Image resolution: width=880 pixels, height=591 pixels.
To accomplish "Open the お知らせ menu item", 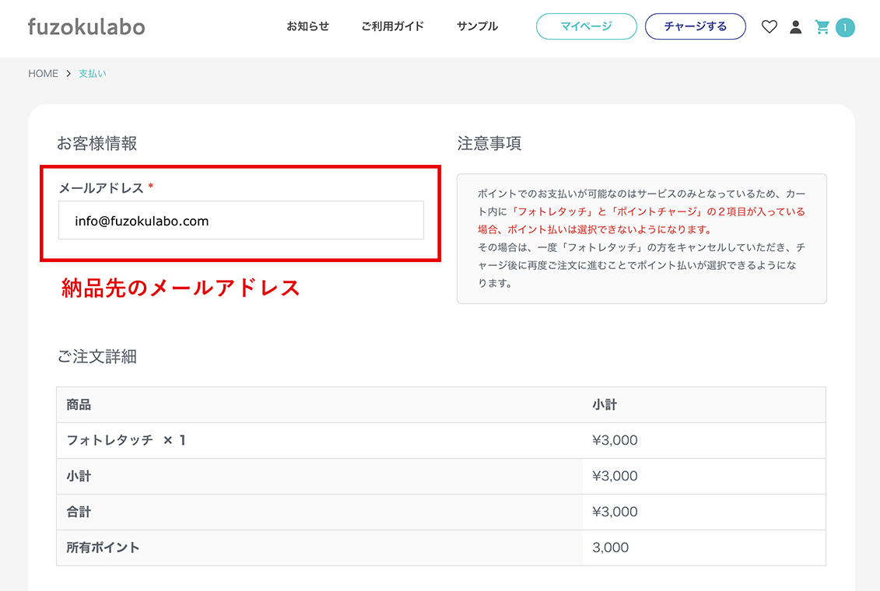I will pyautogui.click(x=307, y=26).
